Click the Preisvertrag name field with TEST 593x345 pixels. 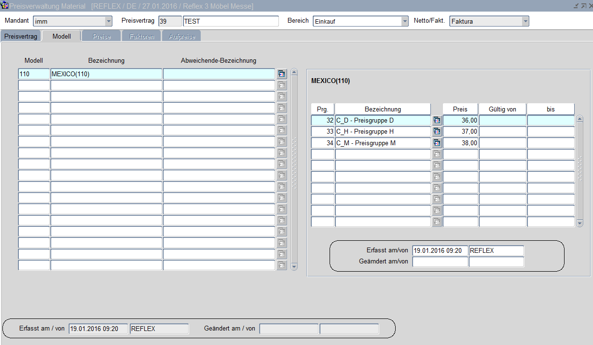[x=231, y=21]
